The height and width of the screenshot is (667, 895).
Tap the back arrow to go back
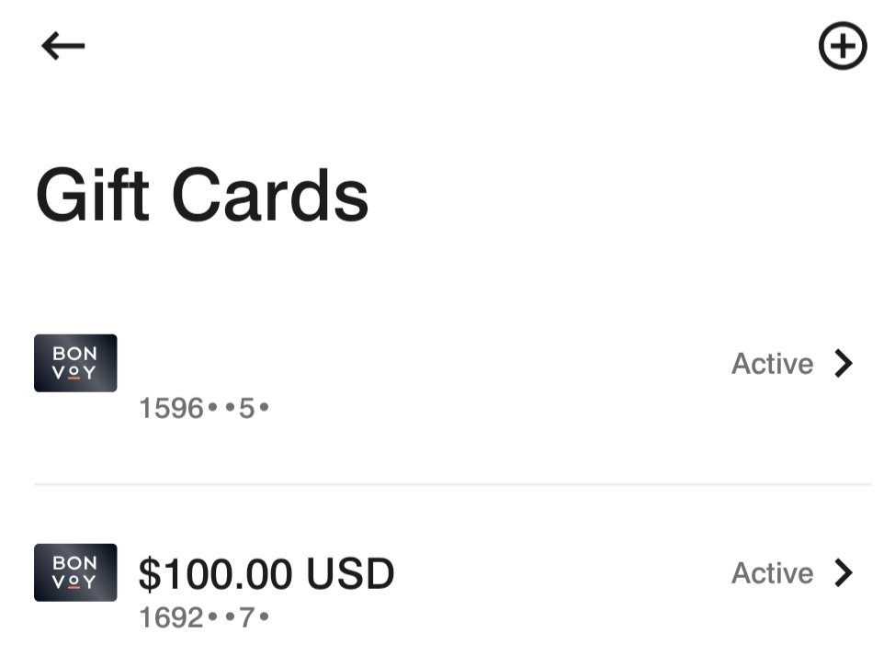click(61, 45)
